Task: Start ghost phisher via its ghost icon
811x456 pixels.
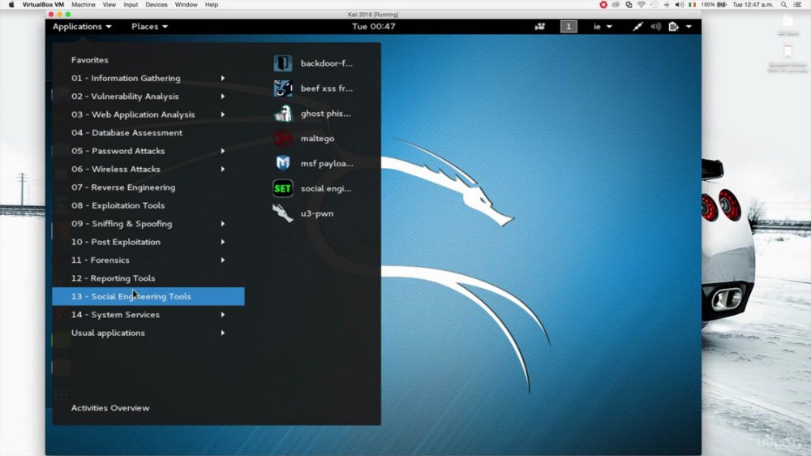Action: [x=282, y=114]
